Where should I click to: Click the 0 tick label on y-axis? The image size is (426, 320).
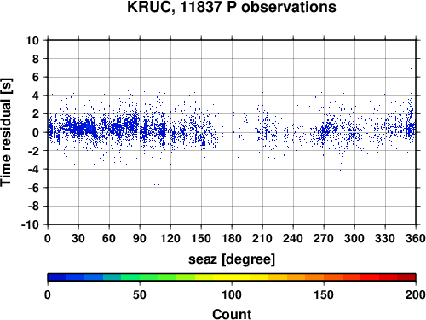(36, 132)
